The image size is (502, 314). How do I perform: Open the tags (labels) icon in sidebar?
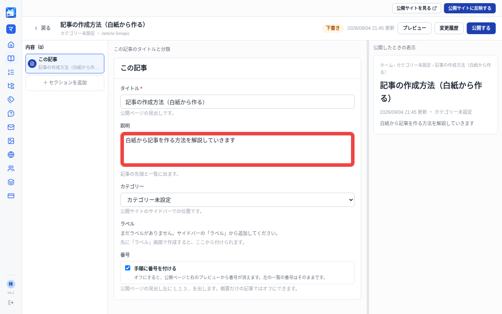(11, 100)
